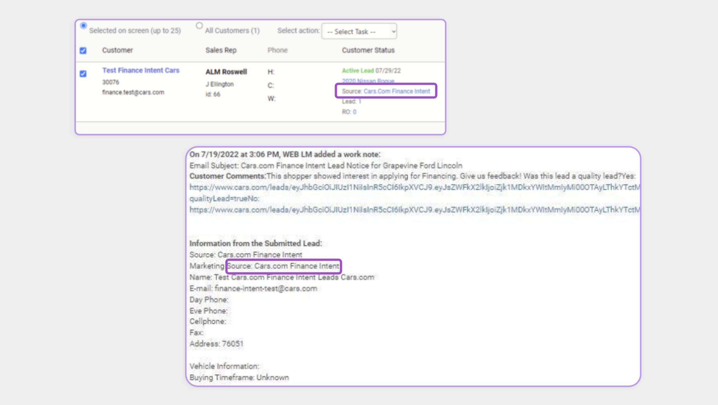Viewport: 718px width, 405px height.
Task: Open the Test Finance Intent Cars customer link
Action: click(x=141, y=70)
